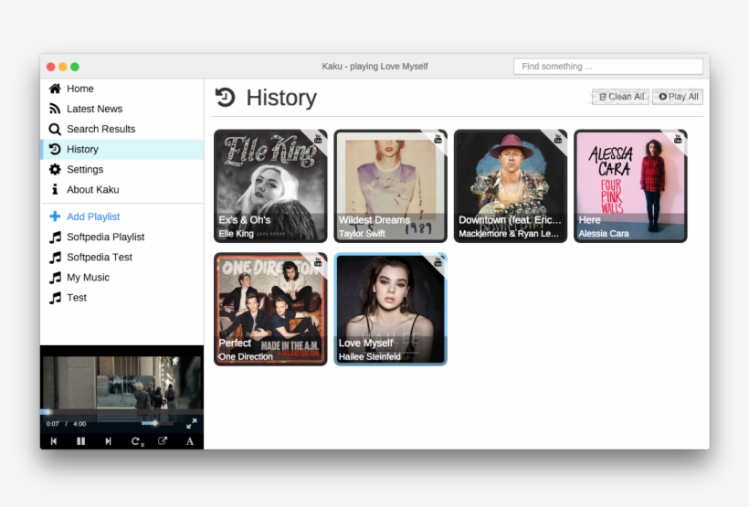Open Softpedia Playlist
The height and width of the screenshot is (507, 749).
click(121, 237)
